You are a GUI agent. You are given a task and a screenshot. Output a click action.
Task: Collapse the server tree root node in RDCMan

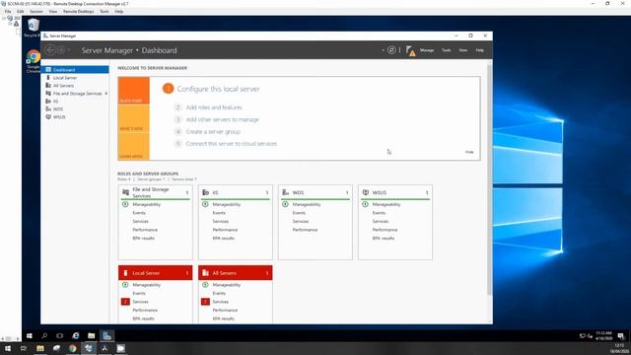[x=4, y=18]
